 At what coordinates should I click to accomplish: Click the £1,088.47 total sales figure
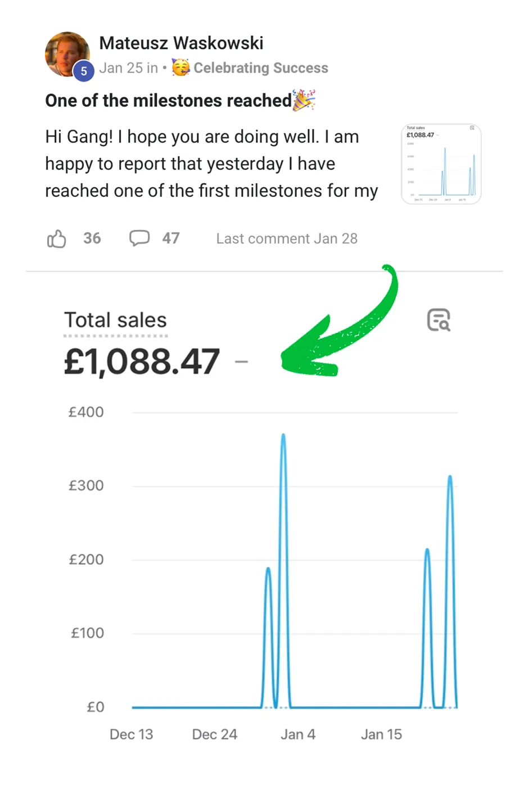[x=142, y=361]
